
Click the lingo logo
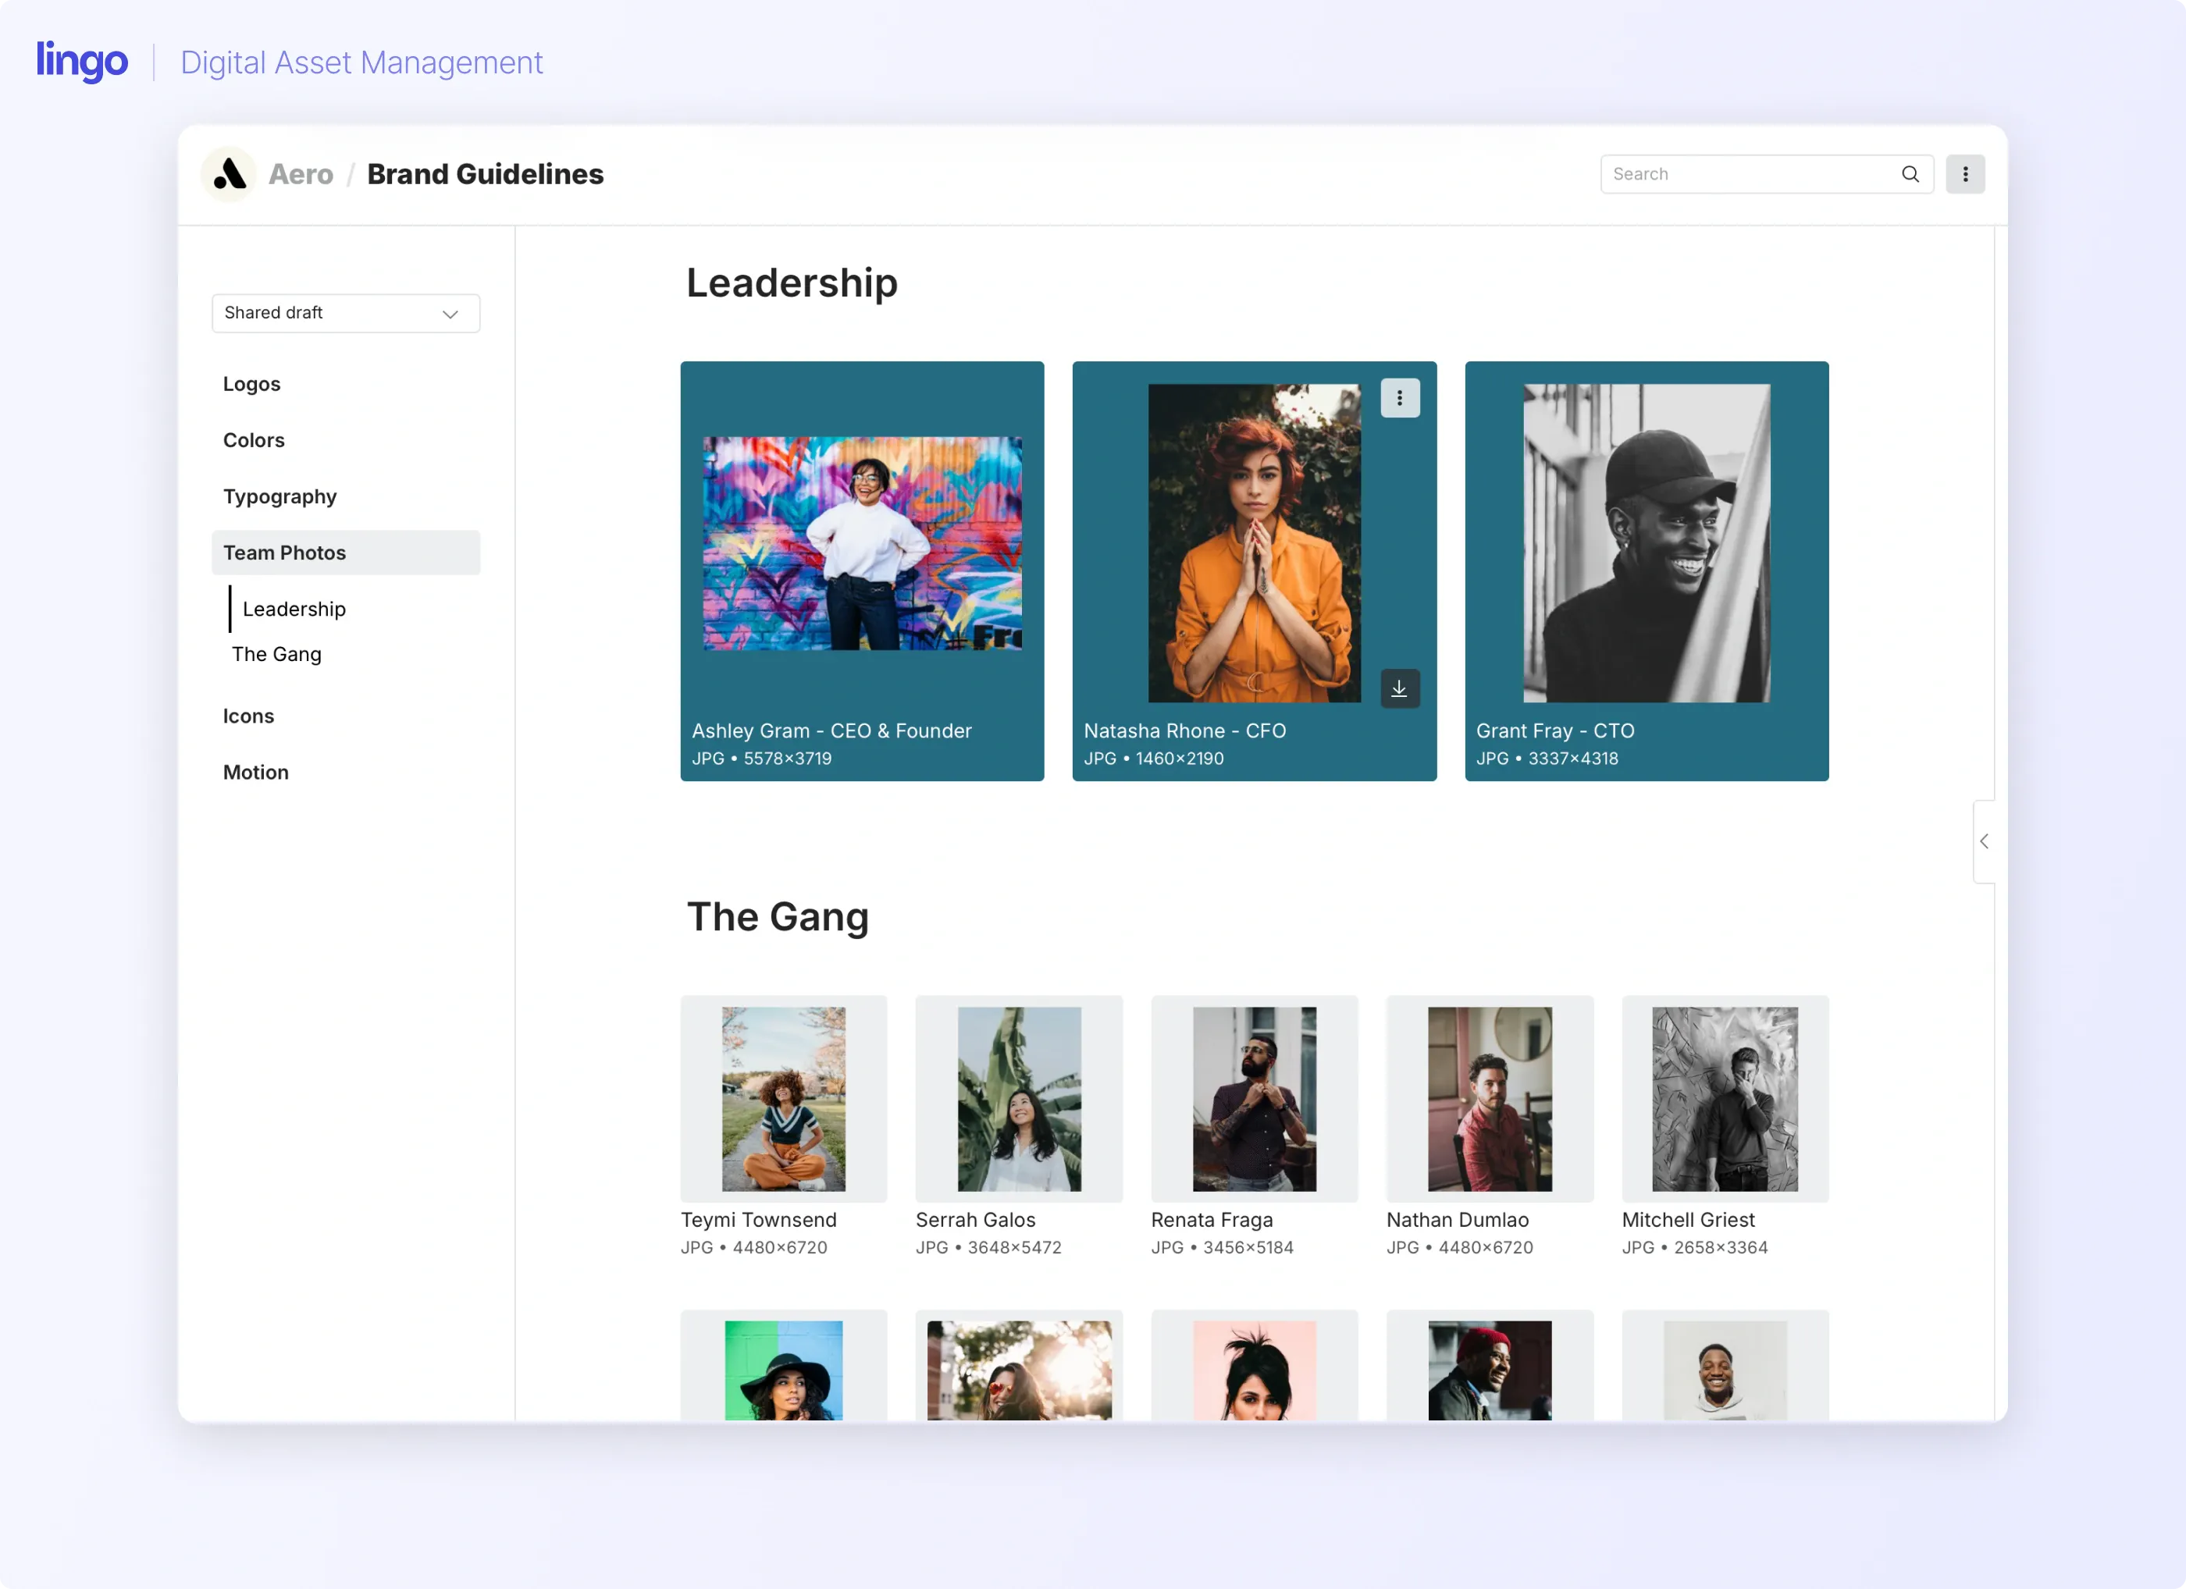click(x=82, y=61)
